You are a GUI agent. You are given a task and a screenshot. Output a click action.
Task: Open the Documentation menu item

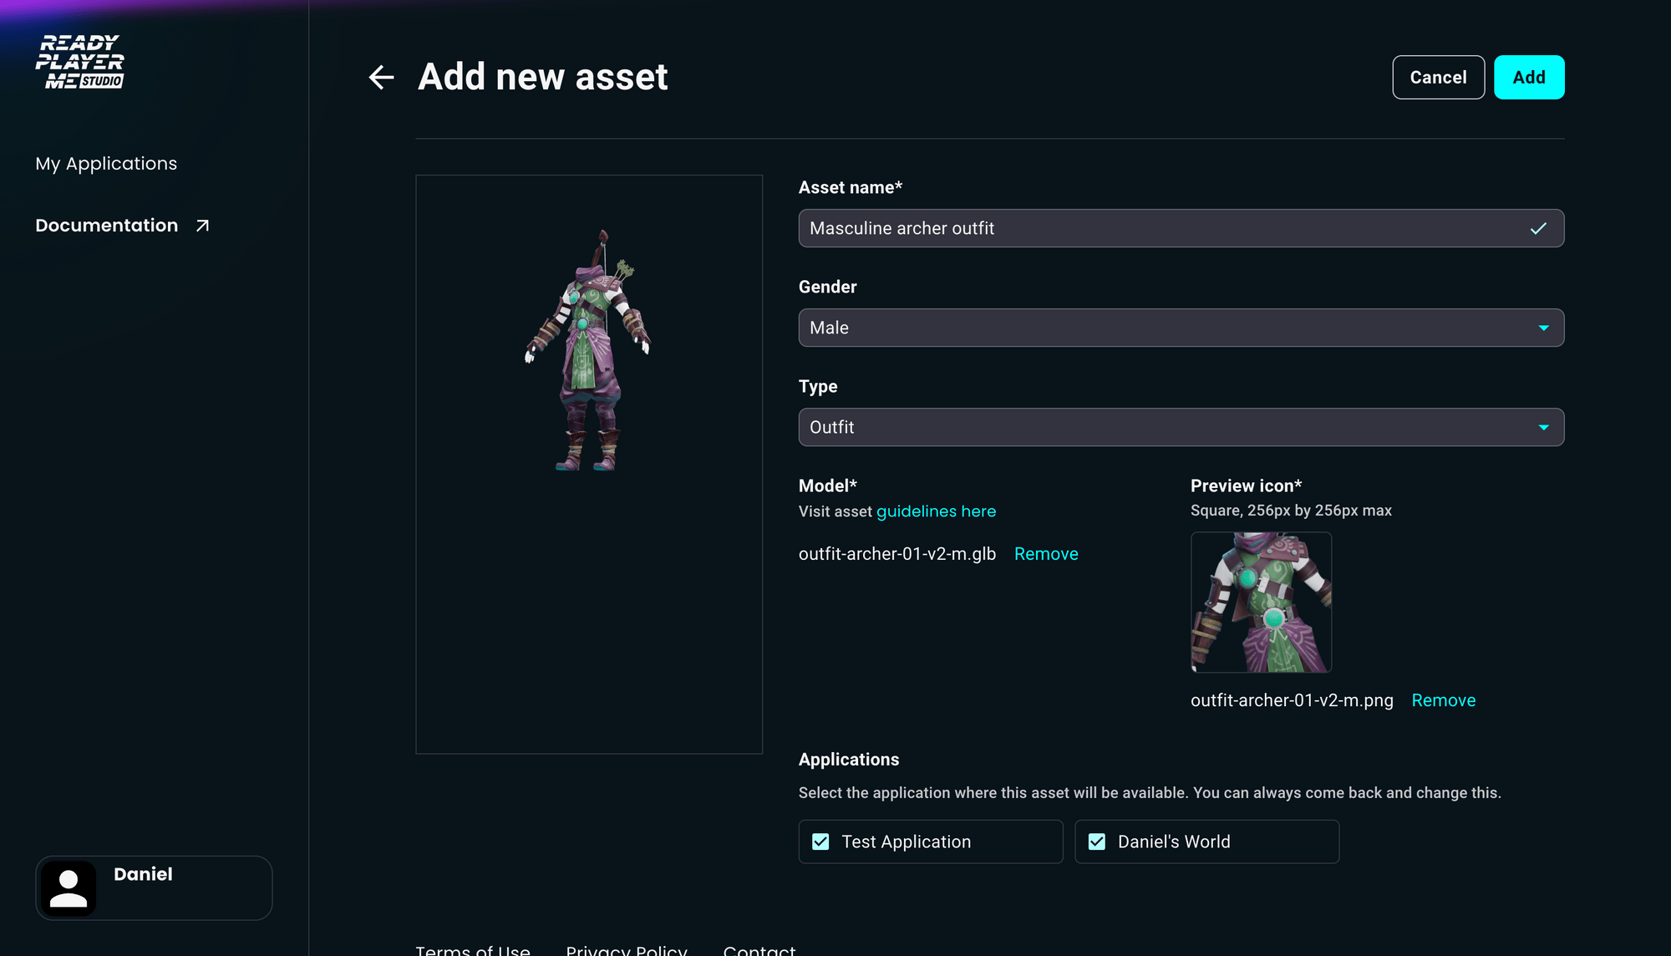(106, 224)
